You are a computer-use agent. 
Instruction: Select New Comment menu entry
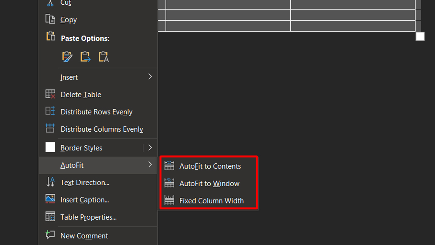[84, 236]
